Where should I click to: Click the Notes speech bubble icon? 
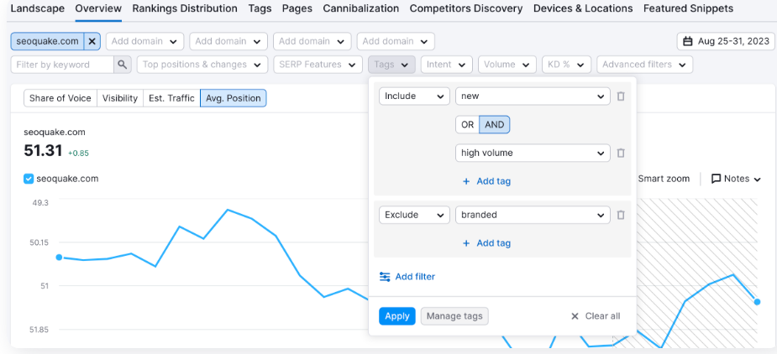pos(716,179)
